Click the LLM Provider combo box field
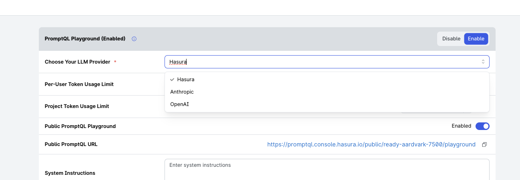Screen dimensions: 520x180 tap(327, 62)
